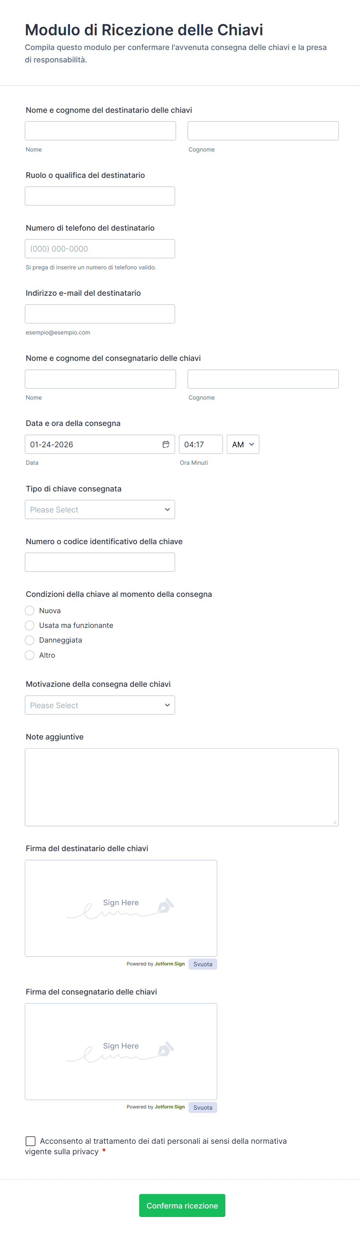Click the recipient first name field

(x=100, y=131)
